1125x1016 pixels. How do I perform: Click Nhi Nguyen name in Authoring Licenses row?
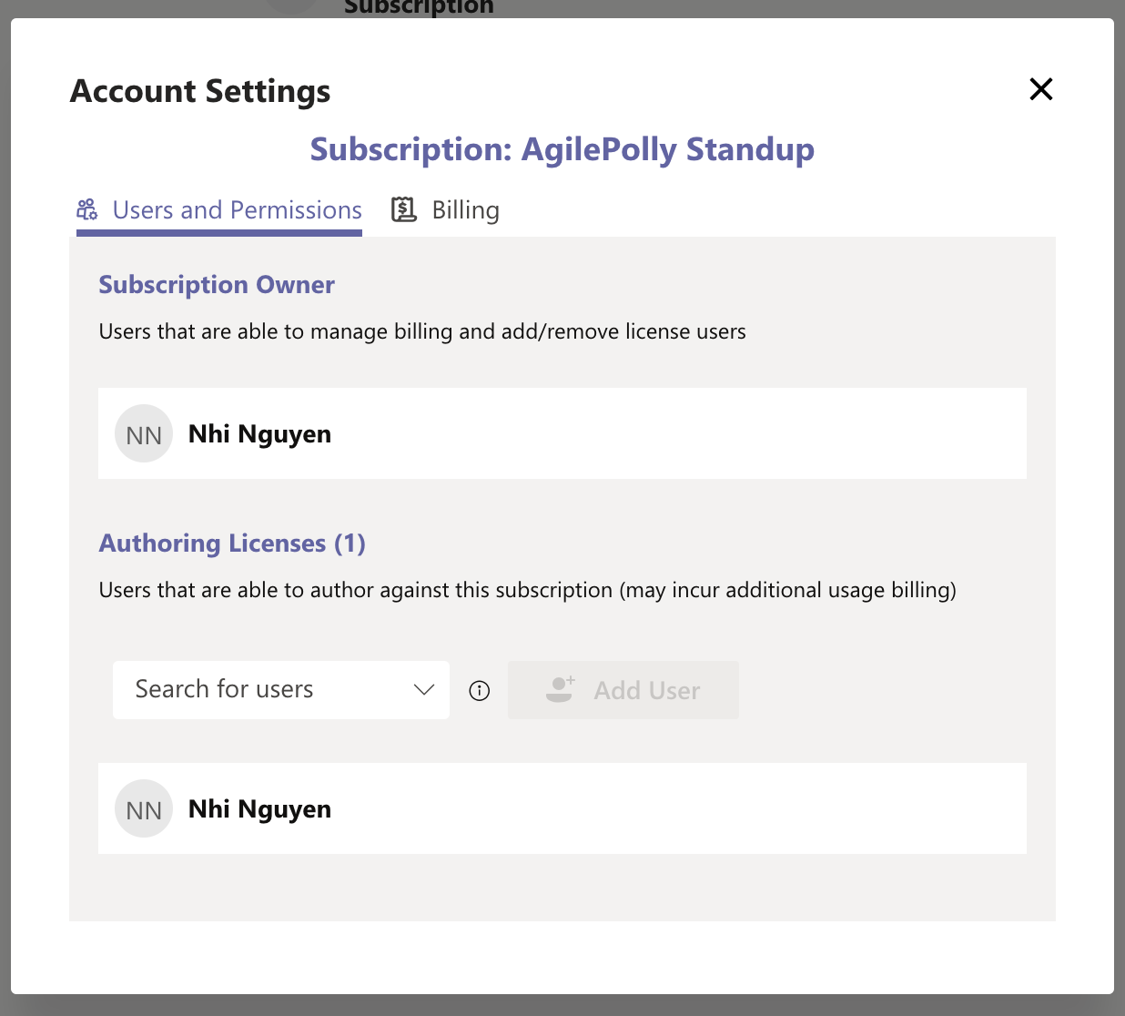[x=259, y=809]
